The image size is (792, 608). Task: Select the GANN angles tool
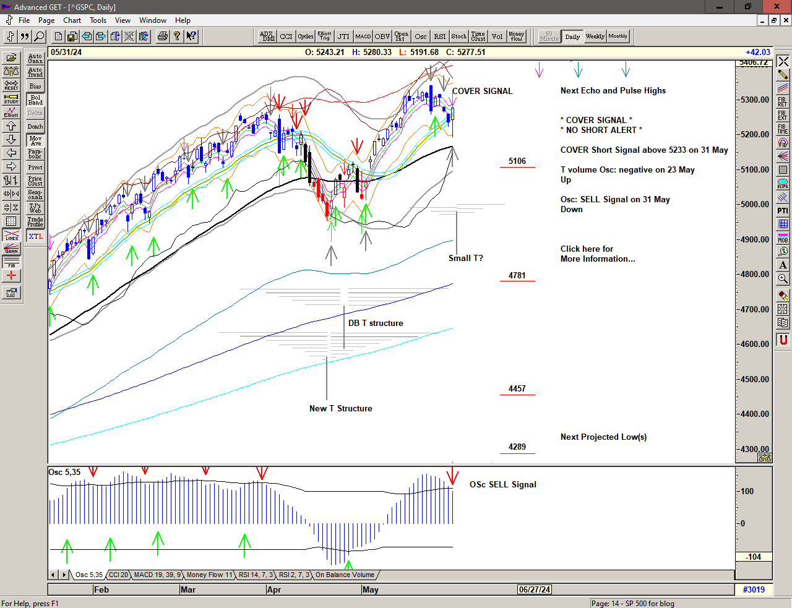[11, 249]
